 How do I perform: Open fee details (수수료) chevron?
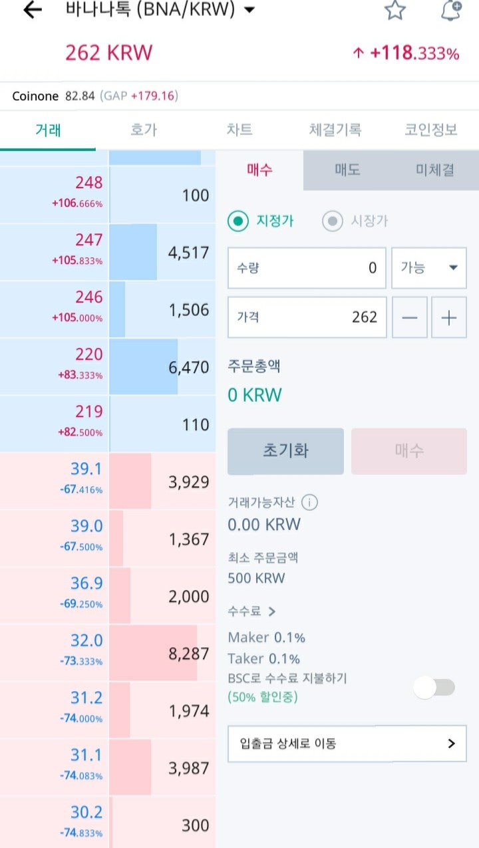271,611
